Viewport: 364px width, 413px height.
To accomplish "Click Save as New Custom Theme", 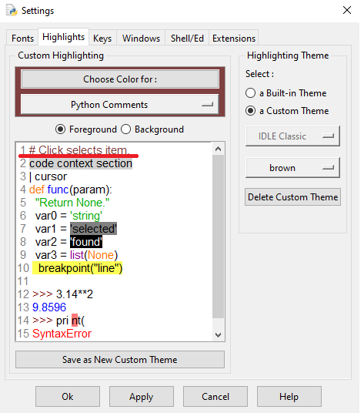I will tap(120, 360).
